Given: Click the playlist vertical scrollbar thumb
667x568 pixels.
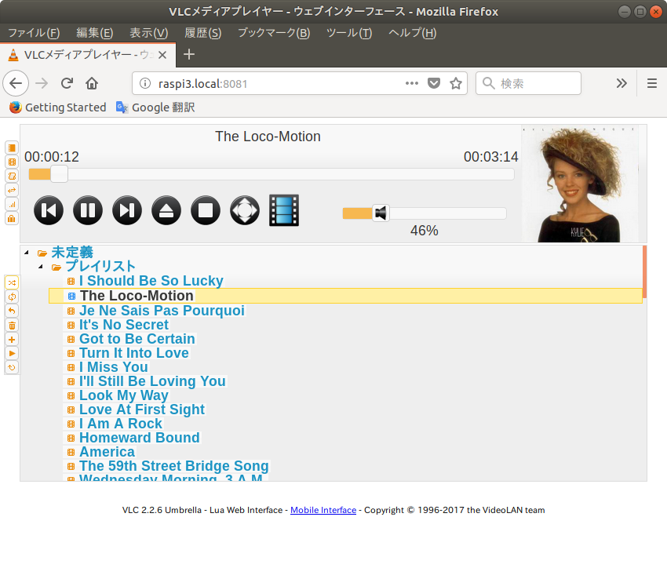Looking at the screenshot, I should point(644,271).
